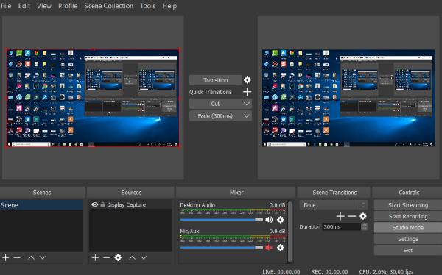Click the Duration 300ms field
This screenshot has width=442, height=275.
(x=341, y=226)
